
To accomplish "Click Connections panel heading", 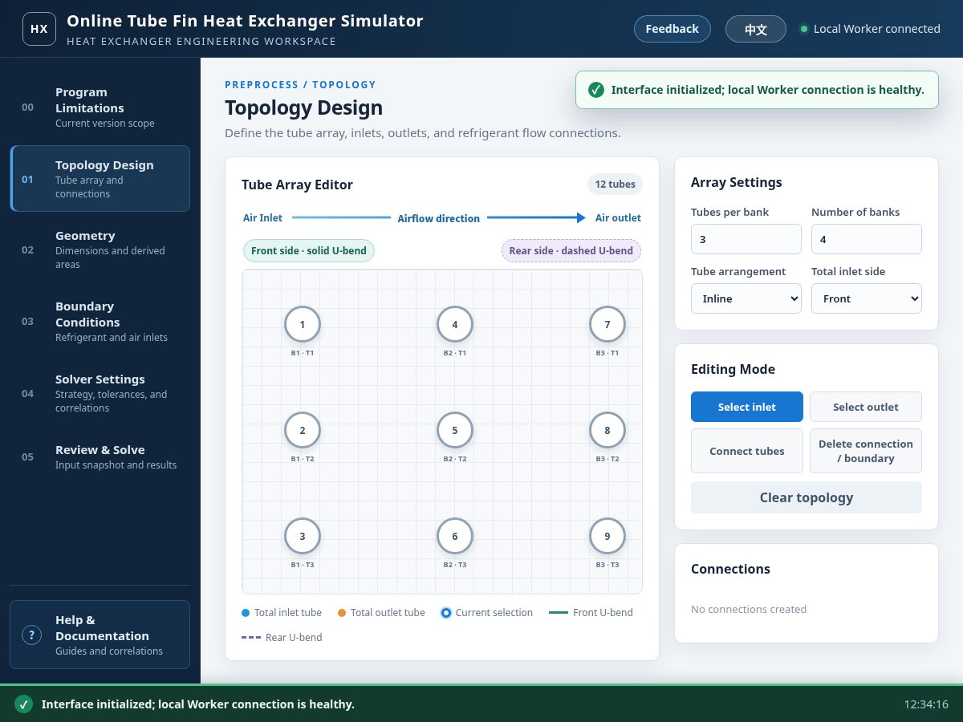I will tap(730, 569).
